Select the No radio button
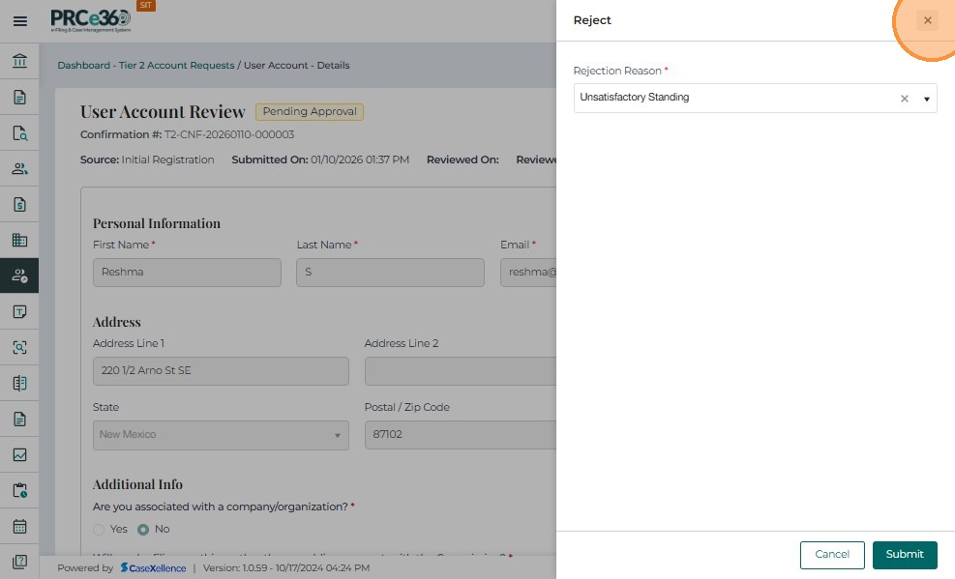955x579 pixels. click(143, 530)
